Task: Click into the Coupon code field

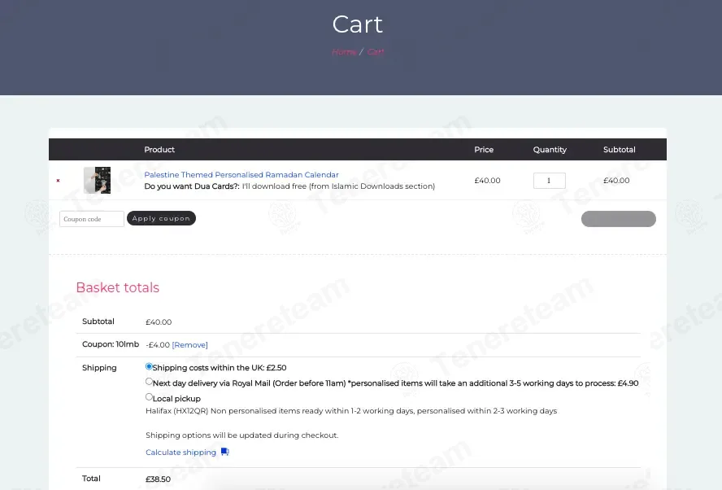Action: click(x=92, y=219)
